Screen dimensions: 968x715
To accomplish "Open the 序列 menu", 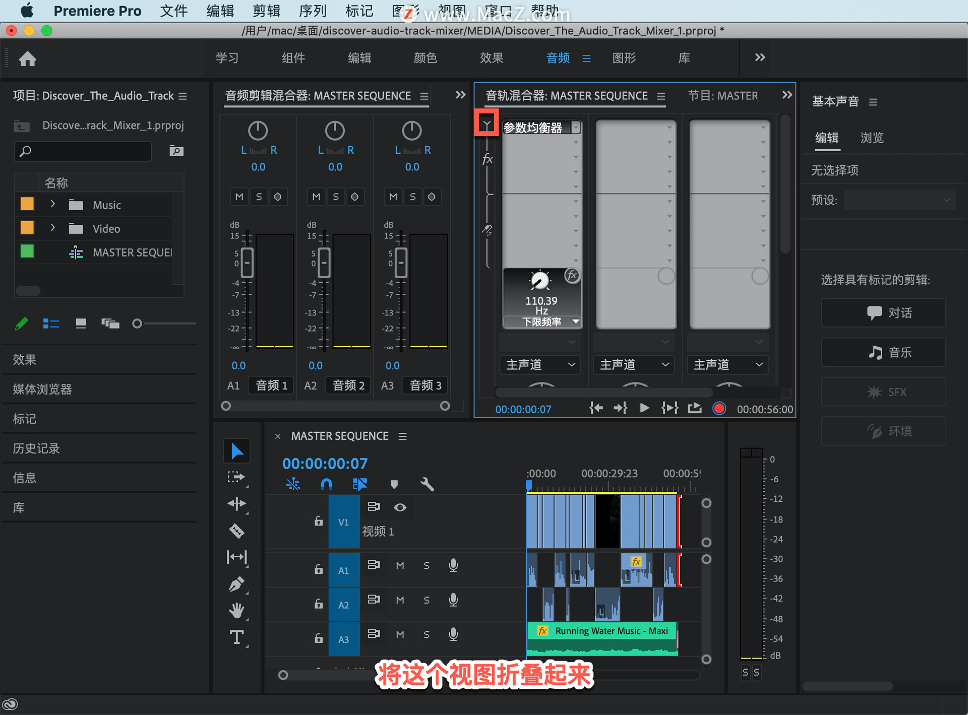I will (313, 11).
